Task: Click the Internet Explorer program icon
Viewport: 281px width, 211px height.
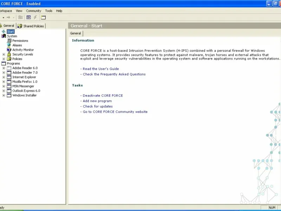Action: [x=9, y=77]
